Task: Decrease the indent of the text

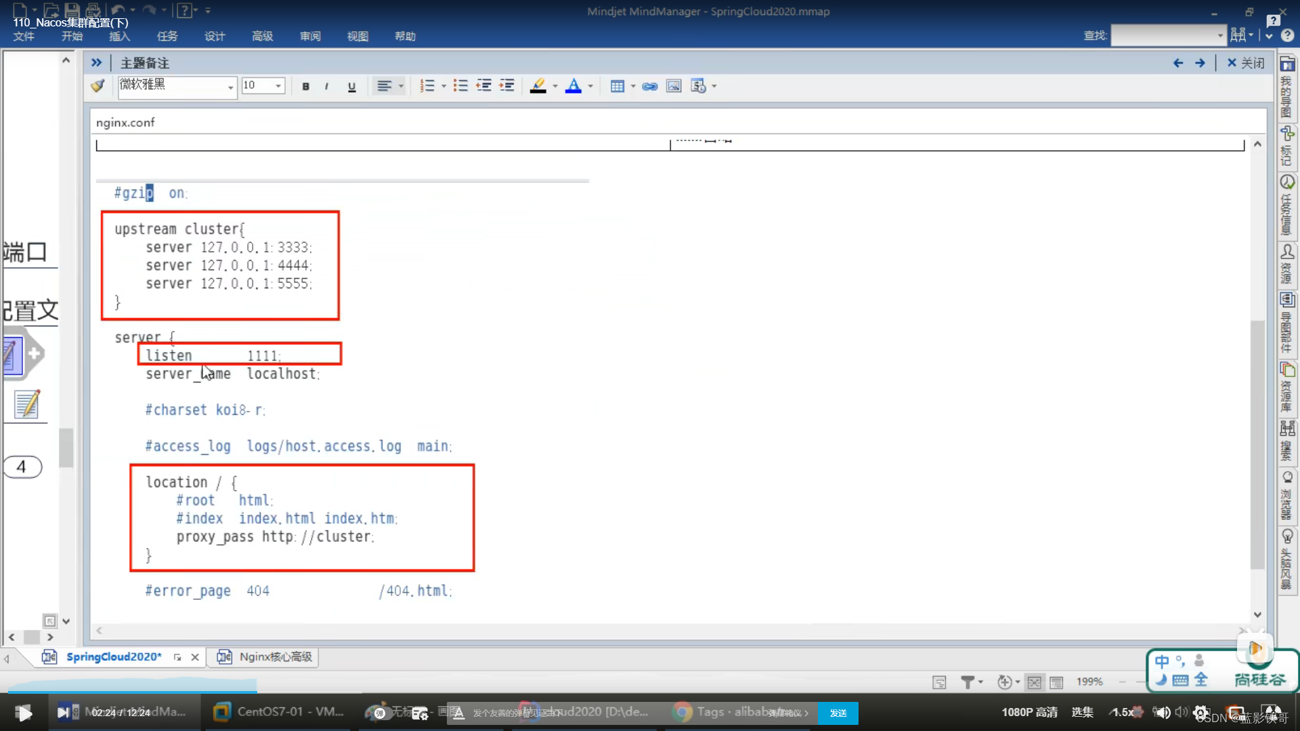Action: (483, 86)
